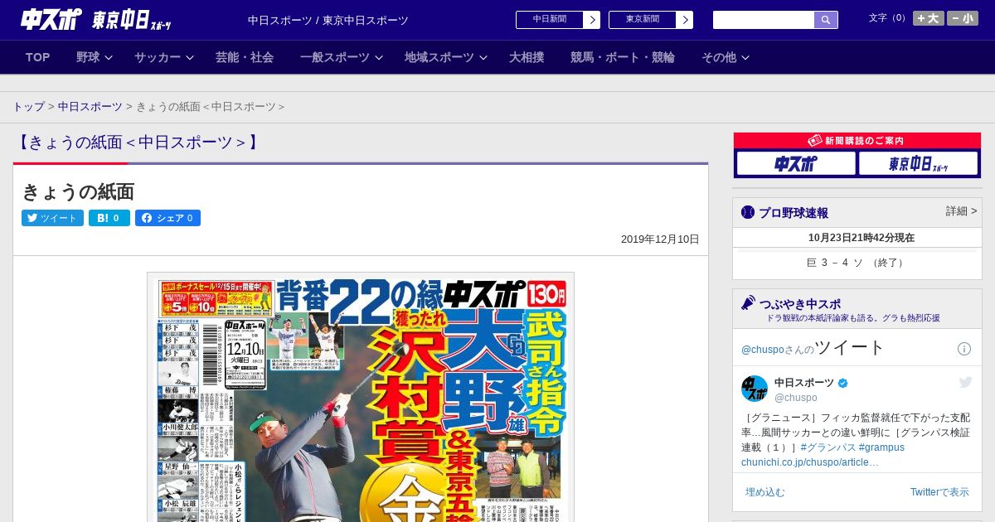Click the chuspo Twitter avatar
Image resolution: width=995 pixels, height=522 pixels.
[755, 389]
